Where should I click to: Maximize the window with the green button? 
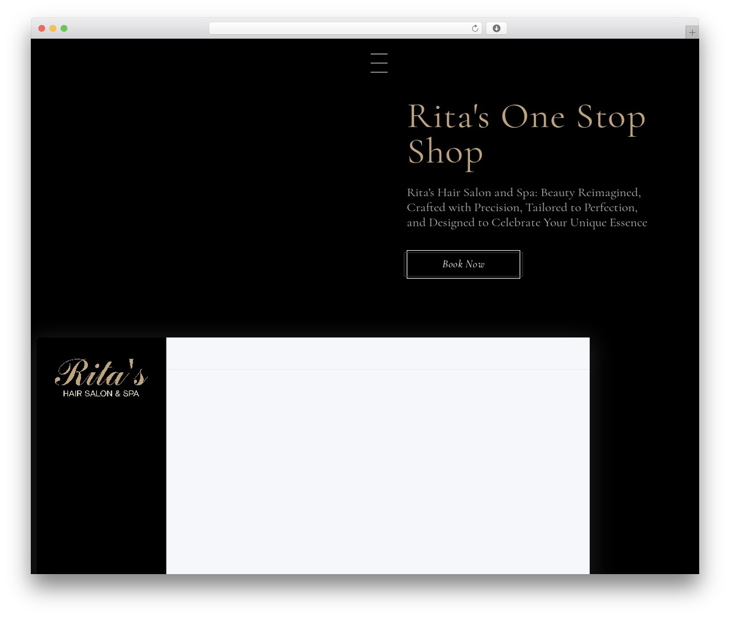64,29
